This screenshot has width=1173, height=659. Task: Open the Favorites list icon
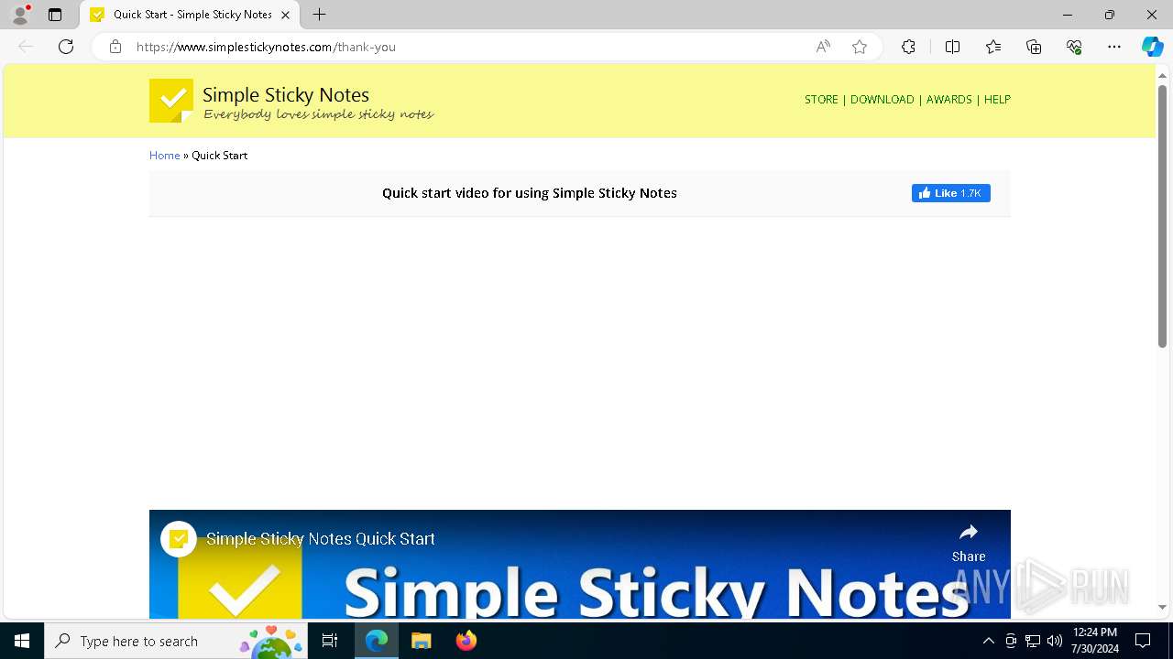[993, 47]
